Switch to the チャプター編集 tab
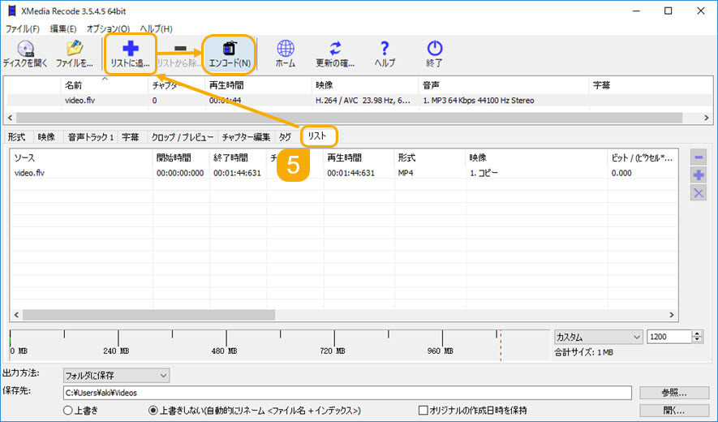The image size is (718, 422). pyautogui.click(x=246, y=137)
